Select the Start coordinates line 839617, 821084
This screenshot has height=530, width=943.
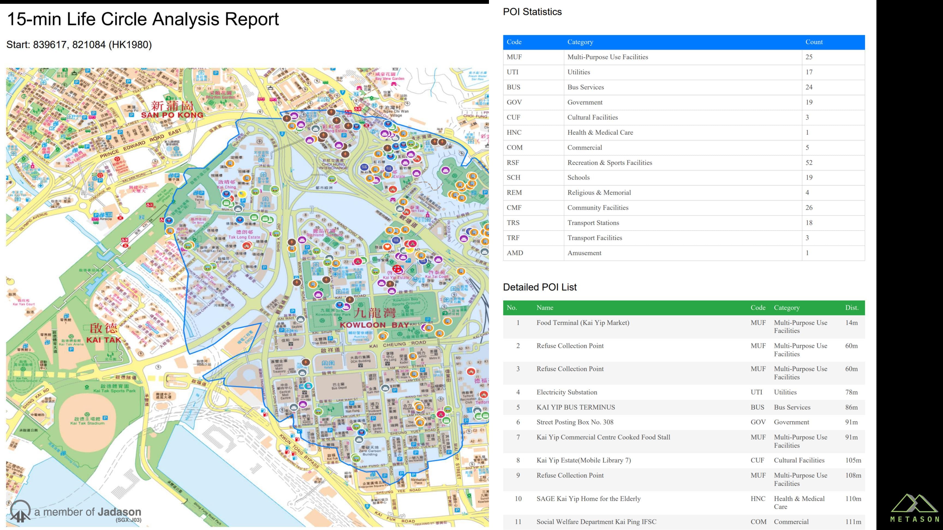click(x=79, y=45)
